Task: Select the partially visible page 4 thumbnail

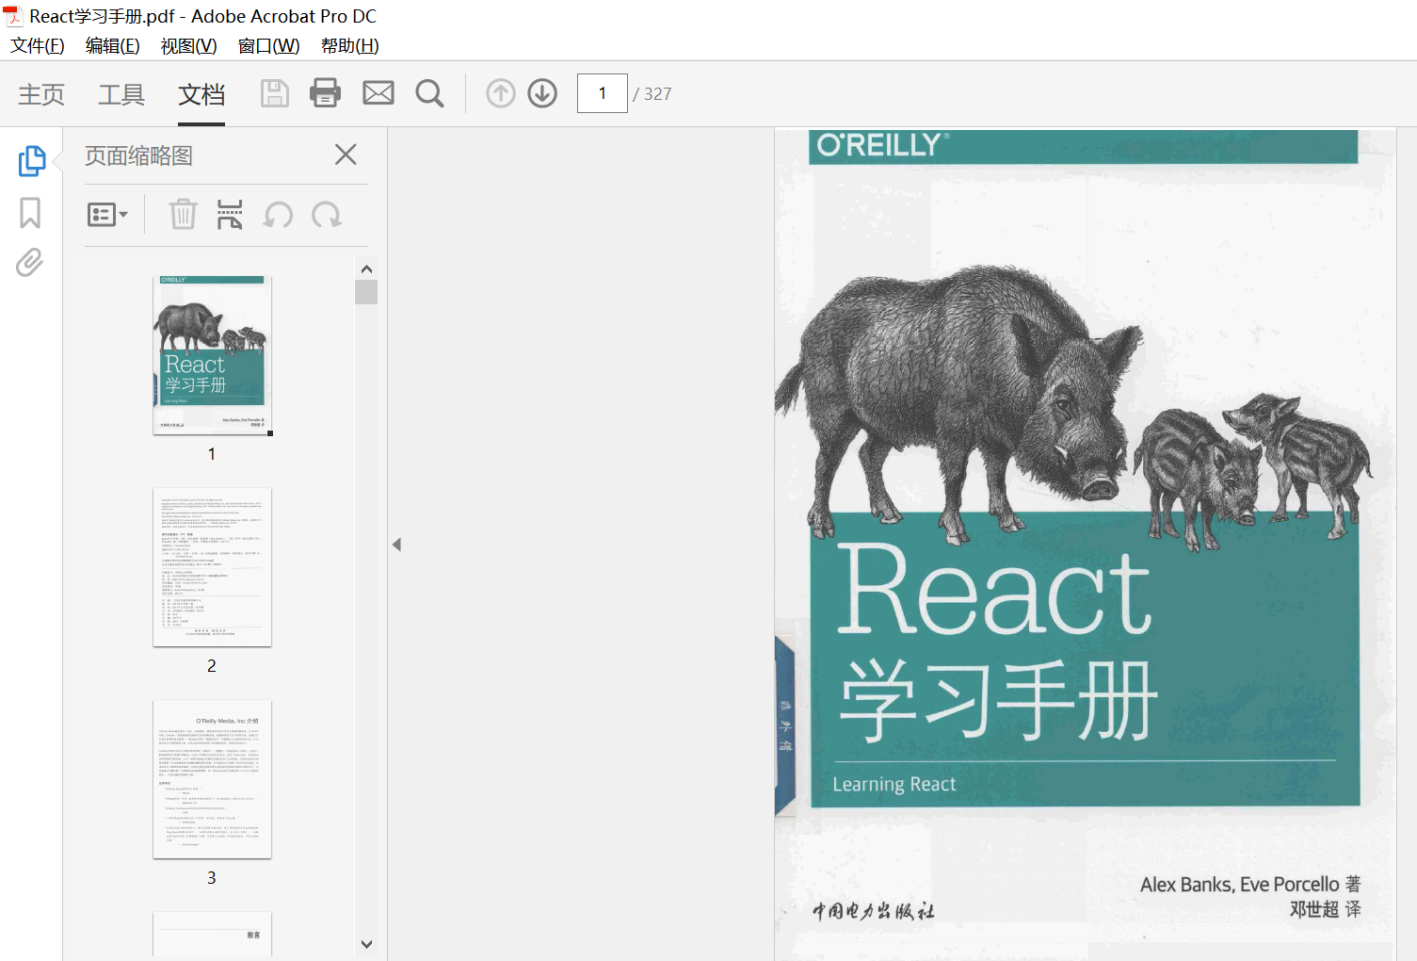Action: coord(213,935)
